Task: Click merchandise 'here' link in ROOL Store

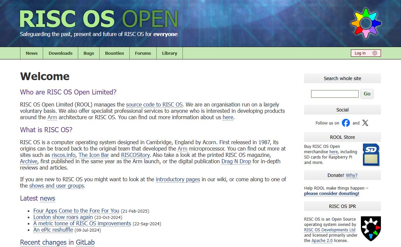Action: (x=333, y=152)
